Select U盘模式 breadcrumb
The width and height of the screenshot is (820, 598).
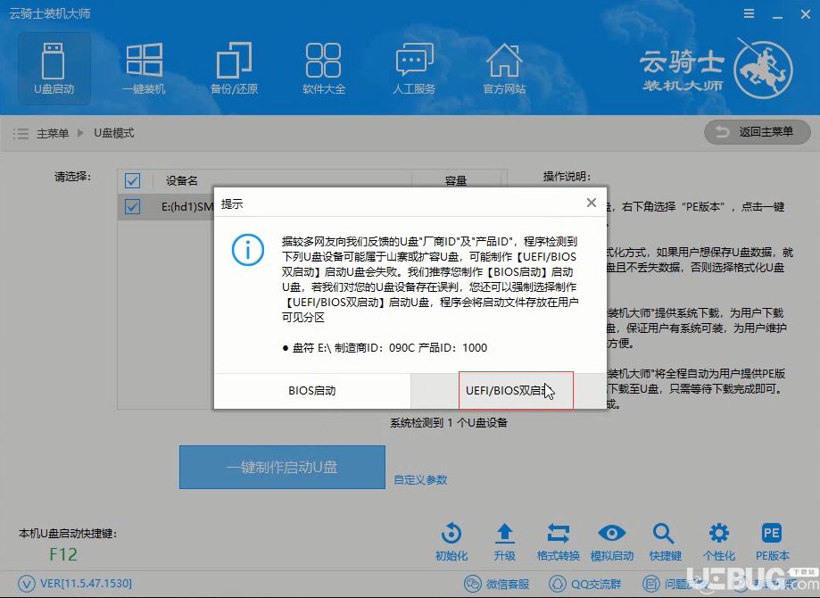pyautogui.click(x=114, y=133)
